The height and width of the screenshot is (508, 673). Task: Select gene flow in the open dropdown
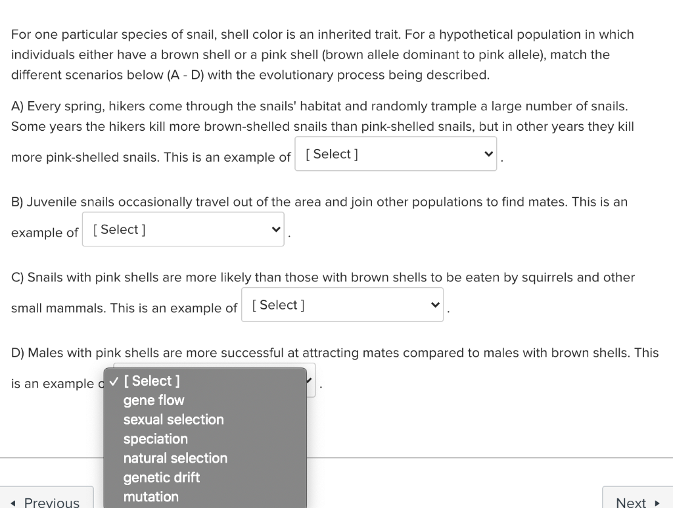[153, 400]
